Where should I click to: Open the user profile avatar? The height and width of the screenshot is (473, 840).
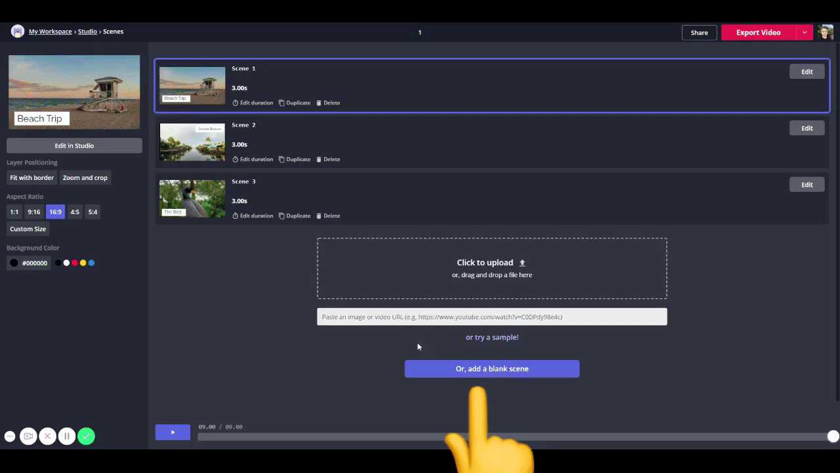coord(825,32)
